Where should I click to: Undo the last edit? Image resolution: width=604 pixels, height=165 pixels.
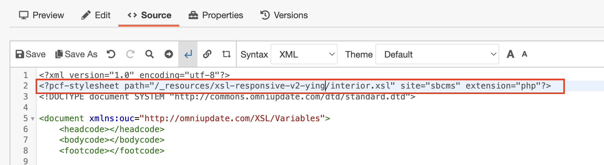(x=111, y=54)
